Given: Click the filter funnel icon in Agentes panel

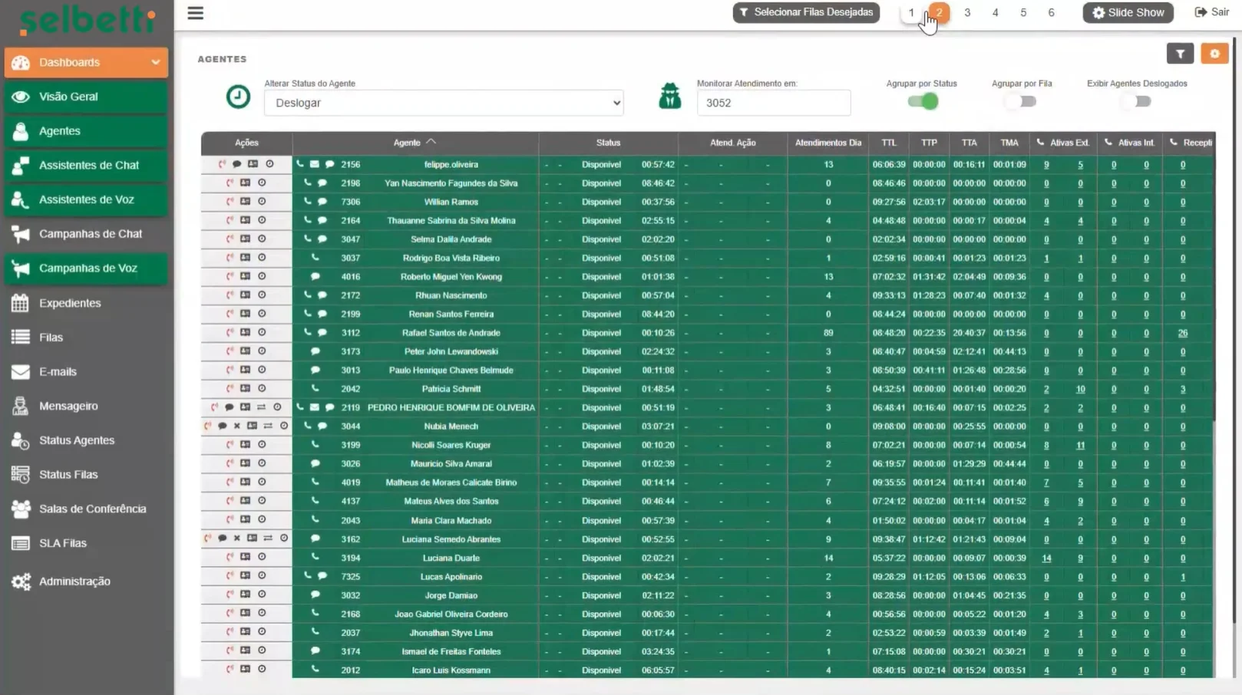Looking at the screenshot, I should (1180, 54).
